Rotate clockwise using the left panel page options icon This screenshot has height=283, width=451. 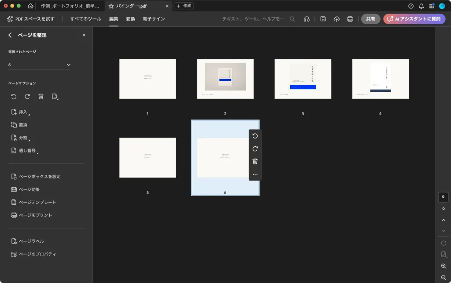(27, 96)
